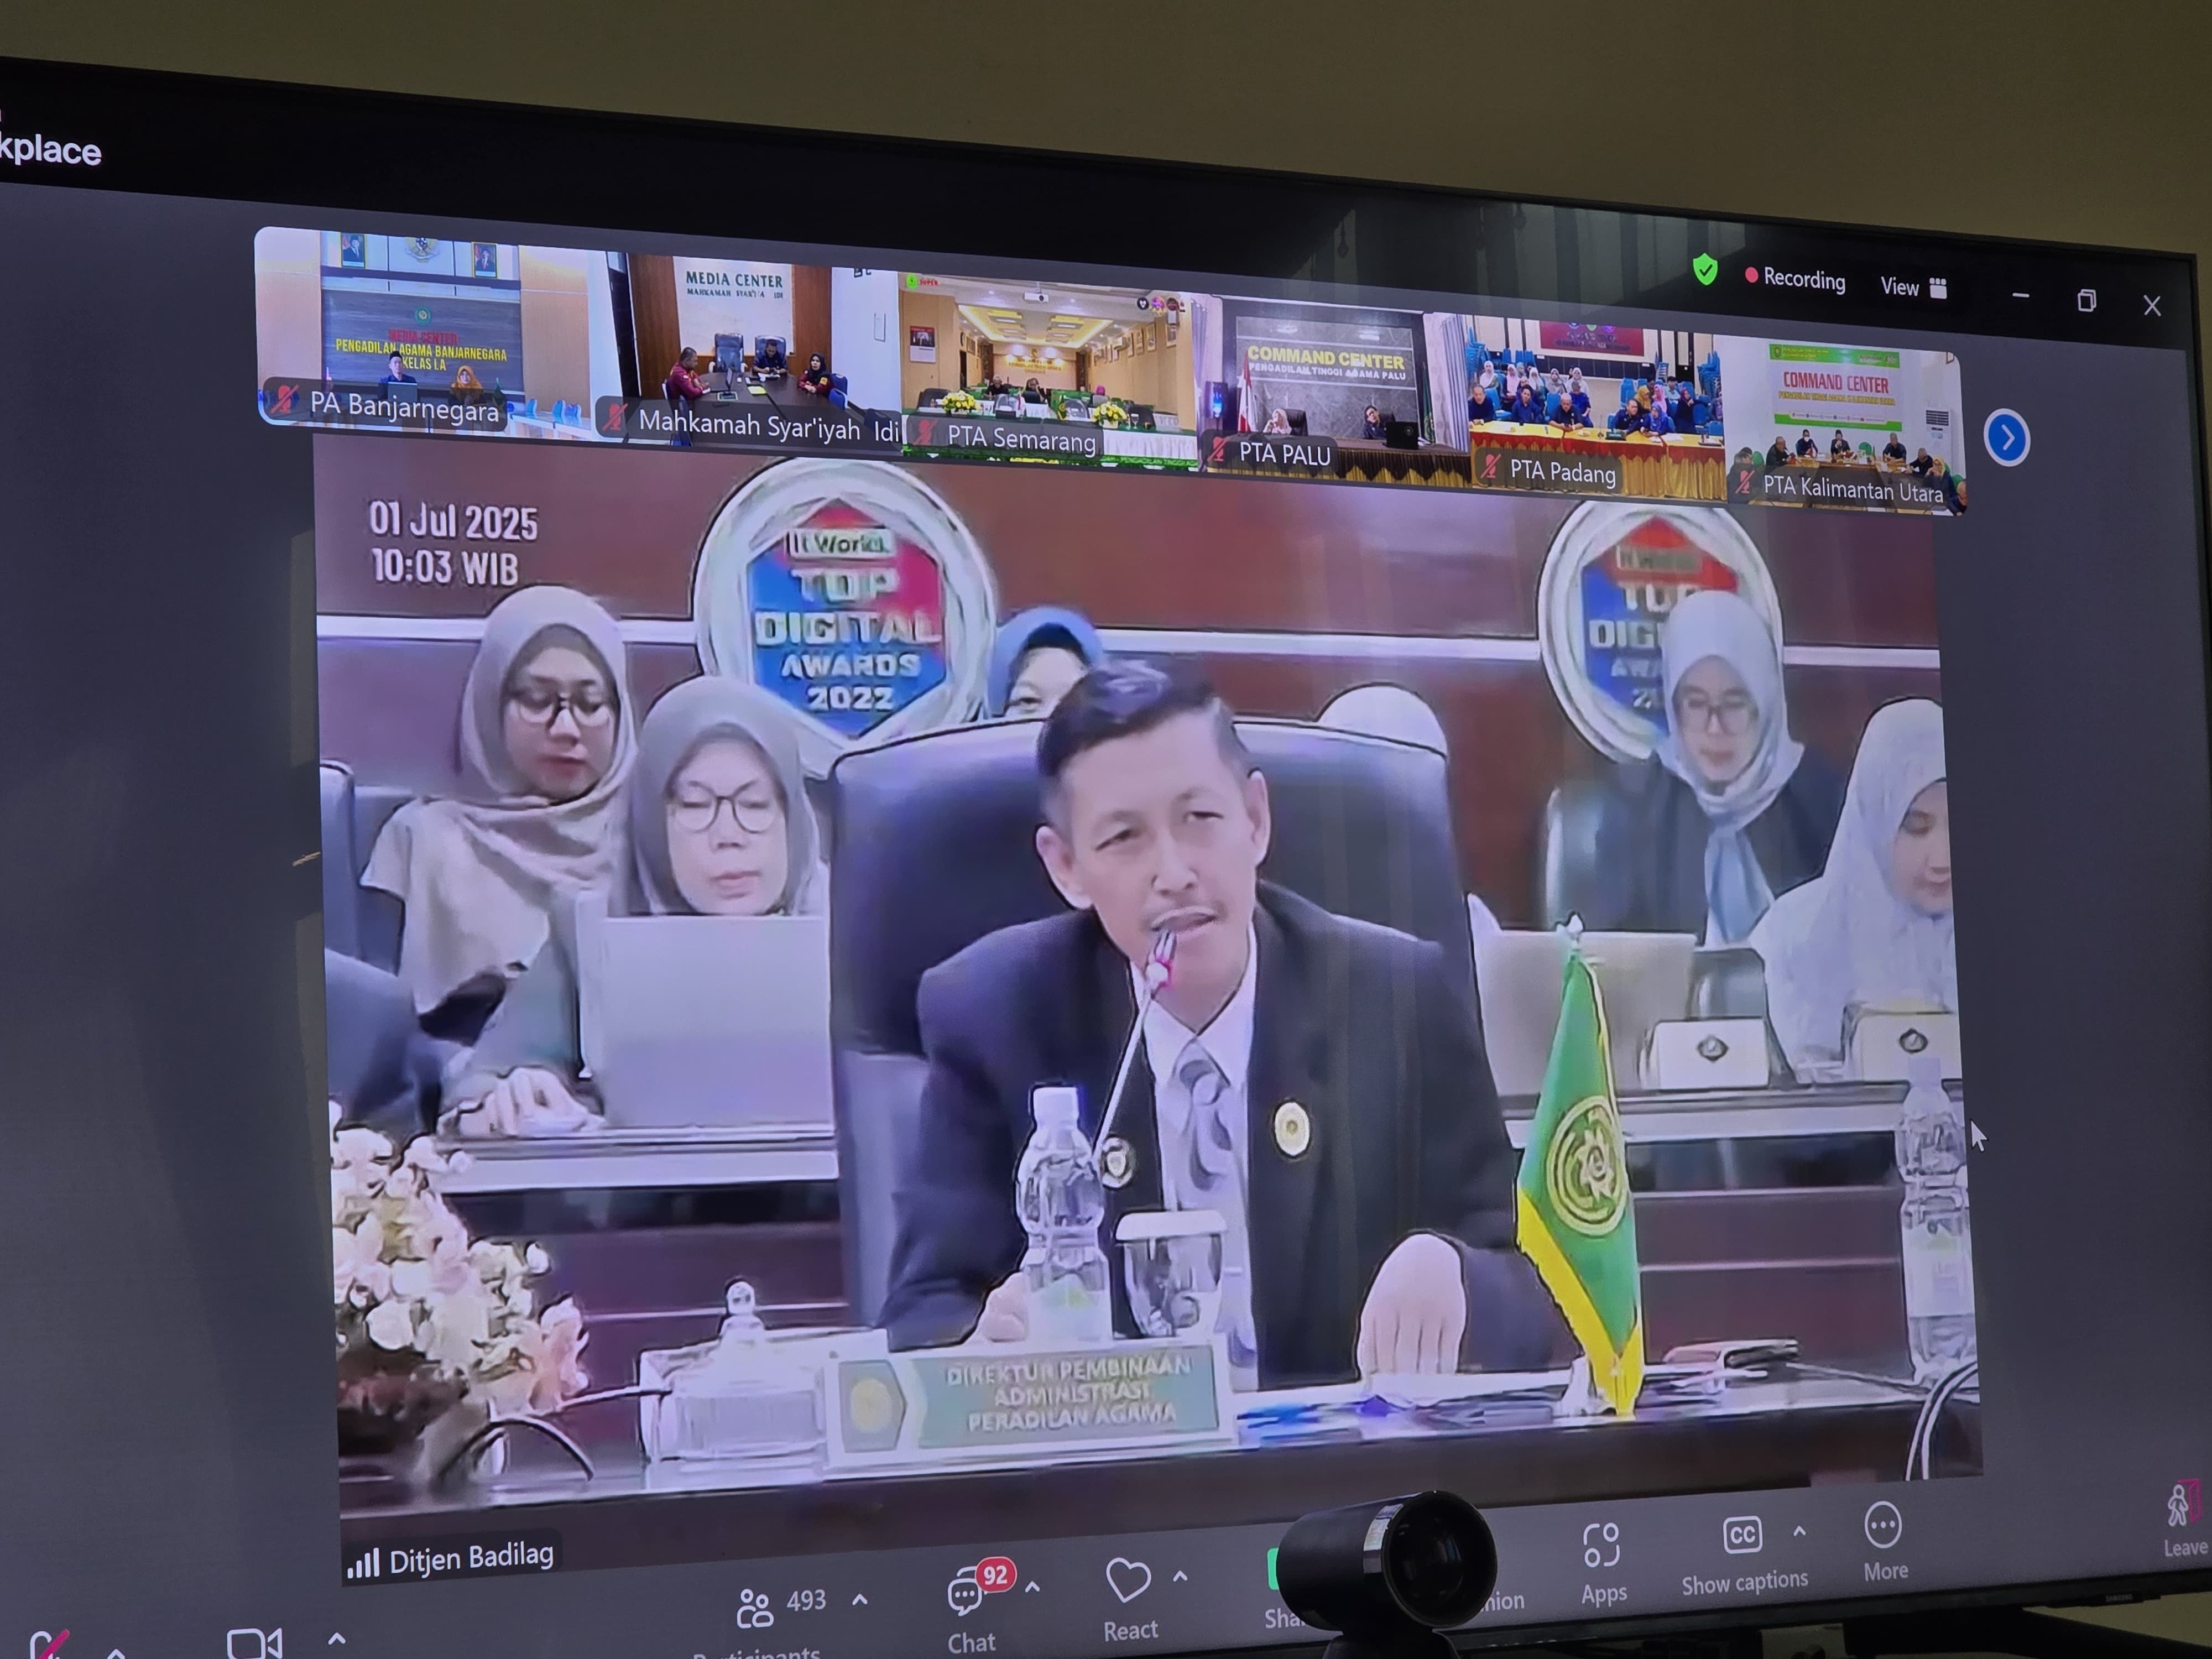Click muted mic icon on PTA PALU

coord(1218,451)
